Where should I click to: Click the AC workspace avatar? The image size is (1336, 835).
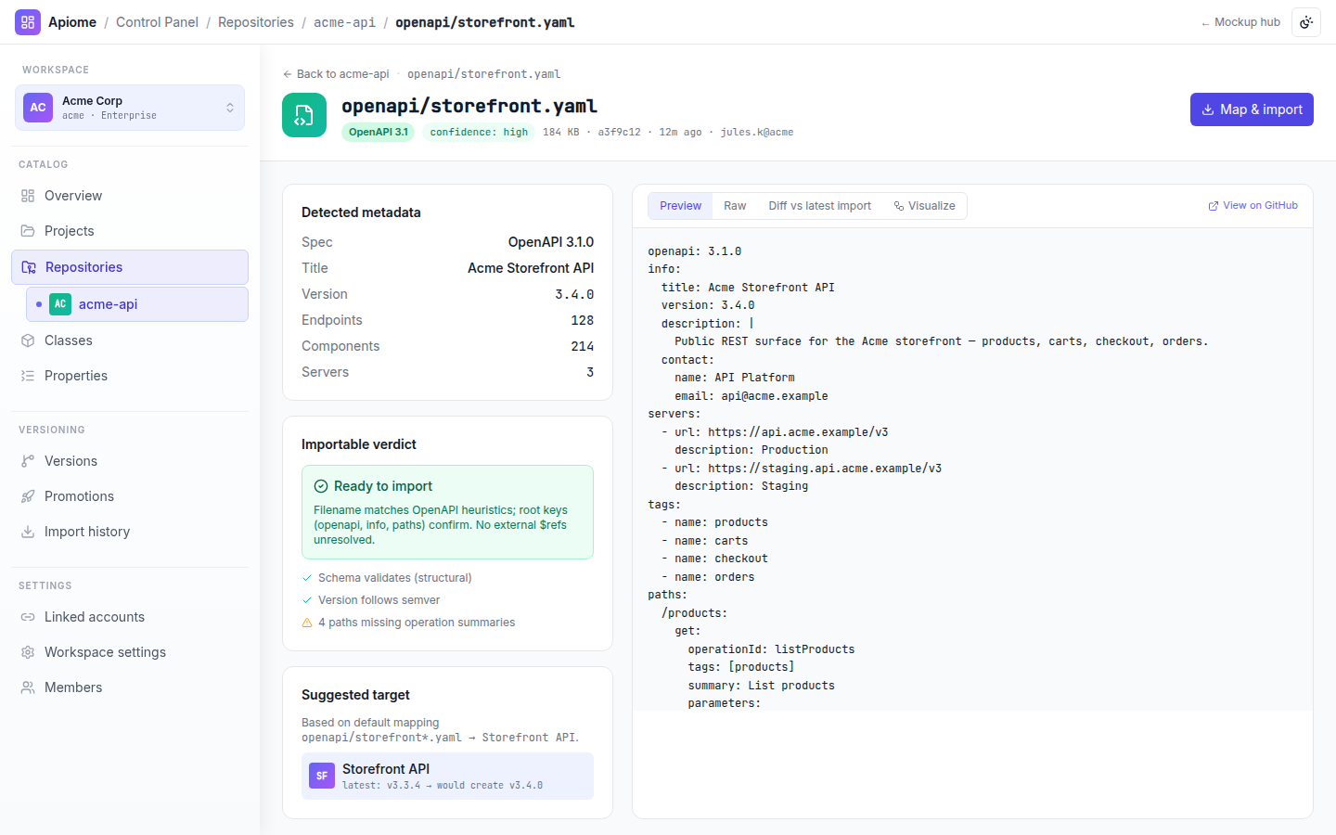pyautogui.click(x=38, y=108)
